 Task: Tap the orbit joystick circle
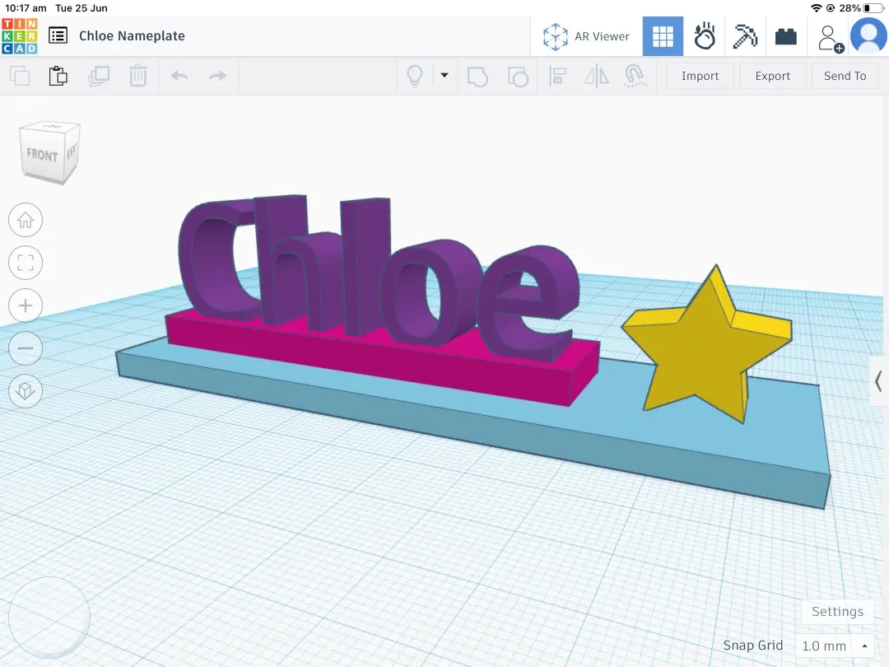point(50,618)
